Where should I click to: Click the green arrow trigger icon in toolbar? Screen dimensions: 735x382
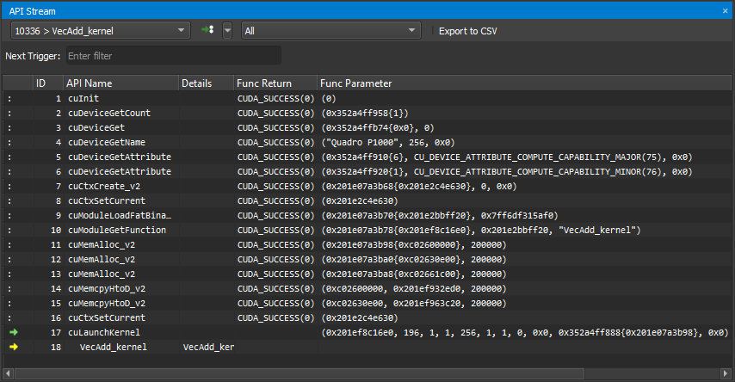point(207,30)
